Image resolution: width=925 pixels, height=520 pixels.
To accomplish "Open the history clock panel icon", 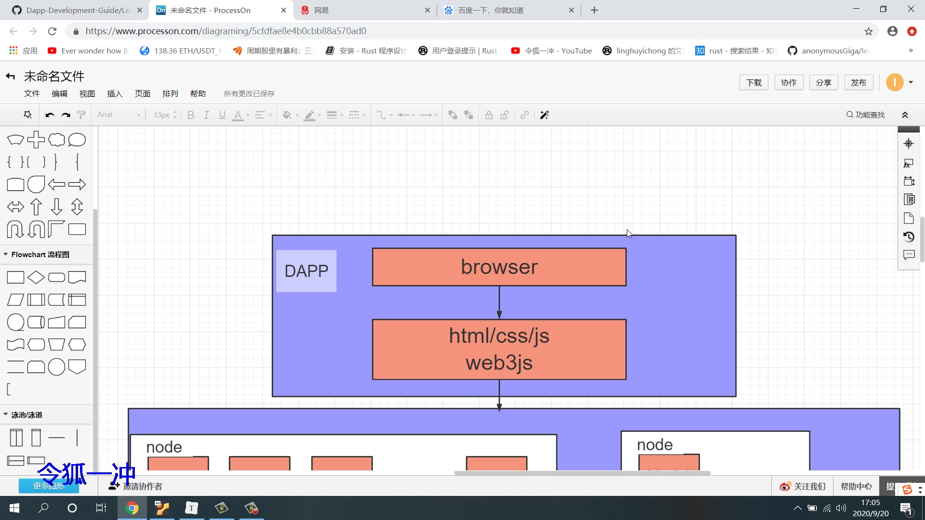I will point(909,236).
